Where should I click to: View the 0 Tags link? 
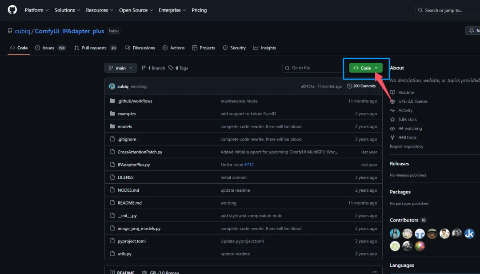click(x=178, y=68)
